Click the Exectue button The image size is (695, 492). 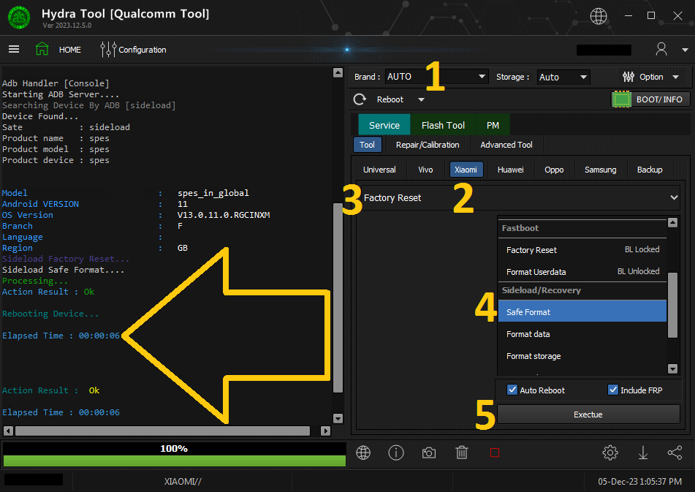pyautogui.click(x=588, y=415)
